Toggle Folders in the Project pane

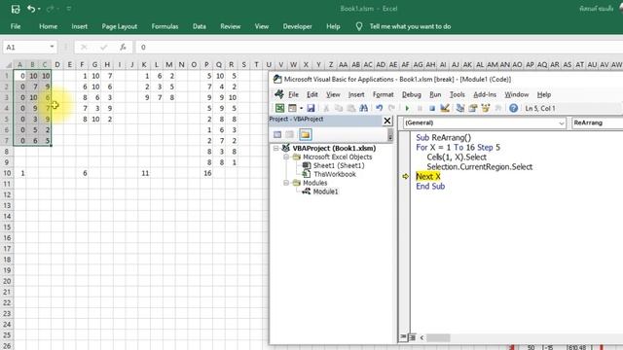click(305, 134)
